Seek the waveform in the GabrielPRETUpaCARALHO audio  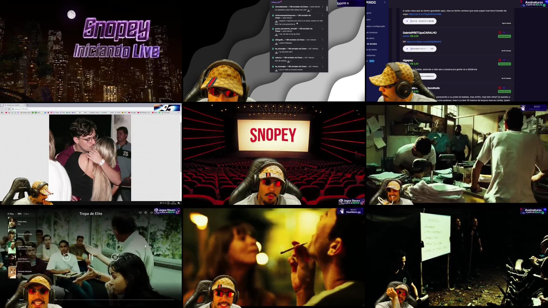click(422, 49)
